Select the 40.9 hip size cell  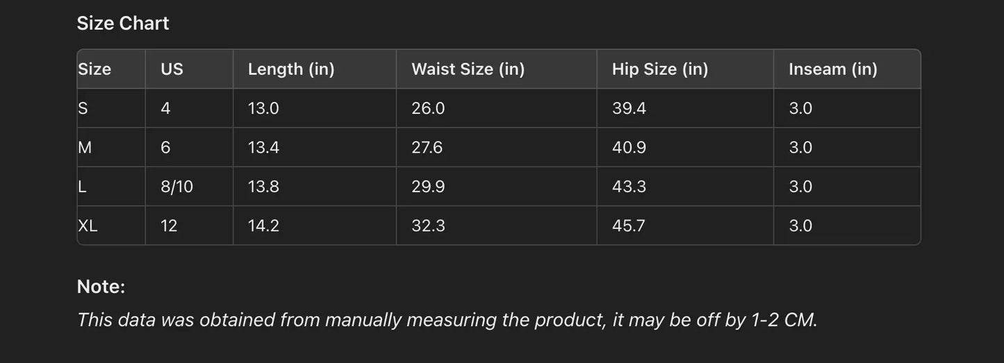coord(629,147)
